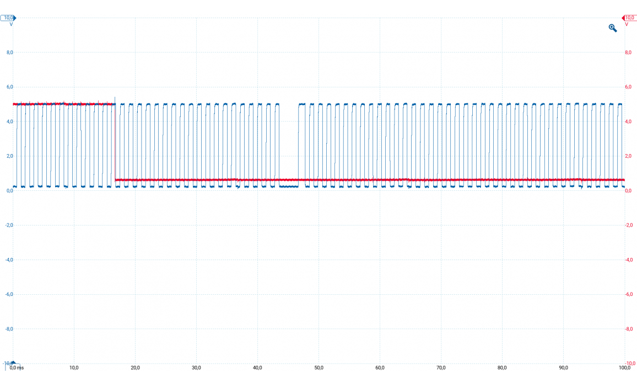Click the red 8,0 voltage label
The image size is (637, 385).
tap(628, 52)
